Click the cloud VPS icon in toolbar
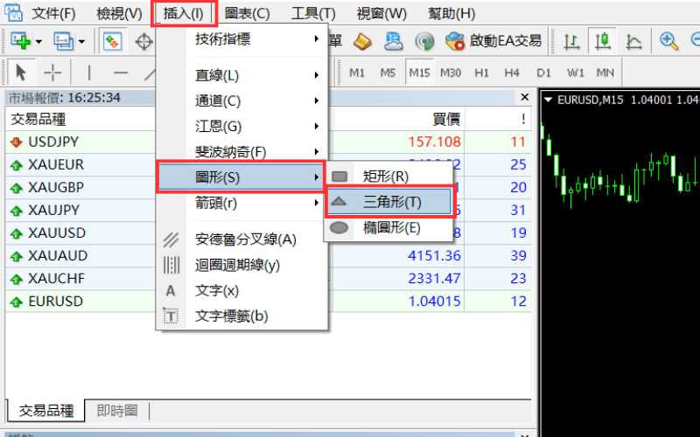The height and width of the screenshot is (437, 700). pyautogui.click(x=393, y=41)
